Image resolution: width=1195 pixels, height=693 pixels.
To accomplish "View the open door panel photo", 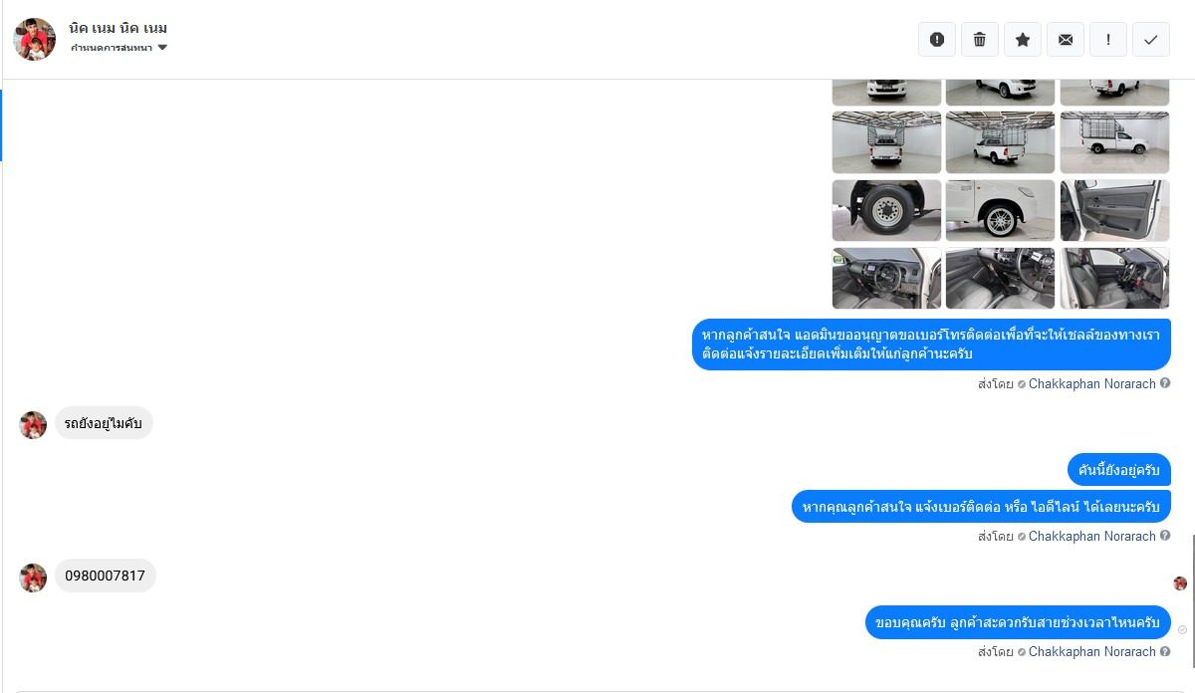I will (1114, 210).
